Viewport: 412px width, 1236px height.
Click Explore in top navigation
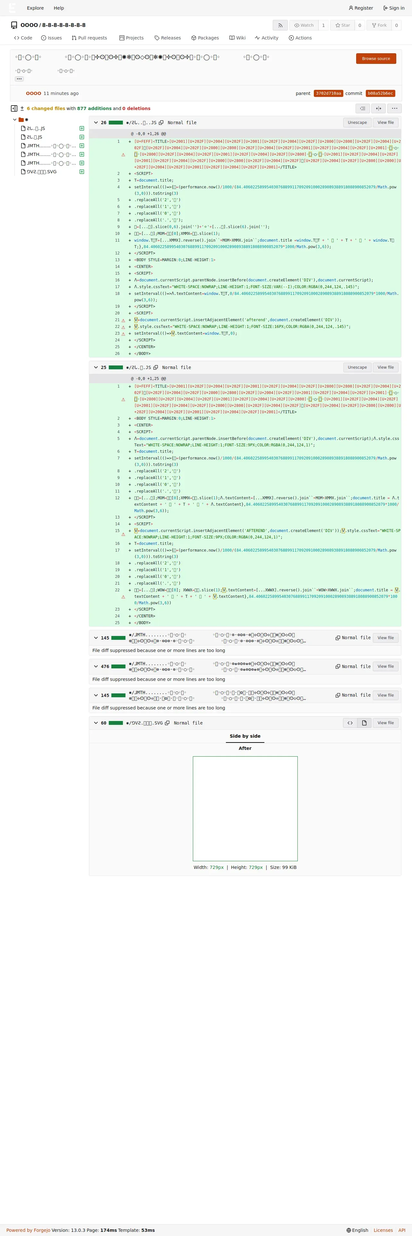click(x=35, y=8)
